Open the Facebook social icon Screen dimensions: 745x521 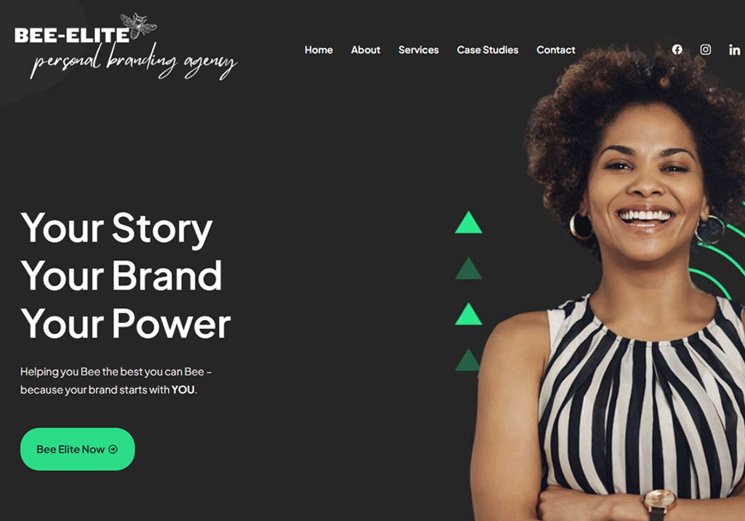[677, 49]
